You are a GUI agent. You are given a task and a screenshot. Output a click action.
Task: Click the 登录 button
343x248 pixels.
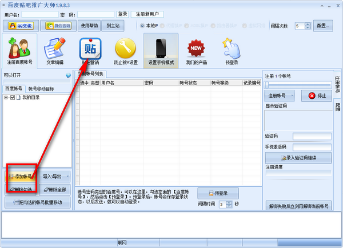122,14
